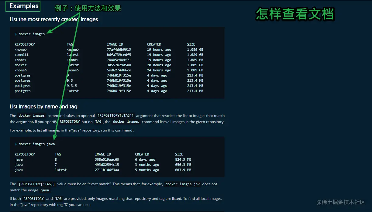Select java image ID "308e519aac60"
The height and width of the screenshot is (212, 372).
point(107,159)
